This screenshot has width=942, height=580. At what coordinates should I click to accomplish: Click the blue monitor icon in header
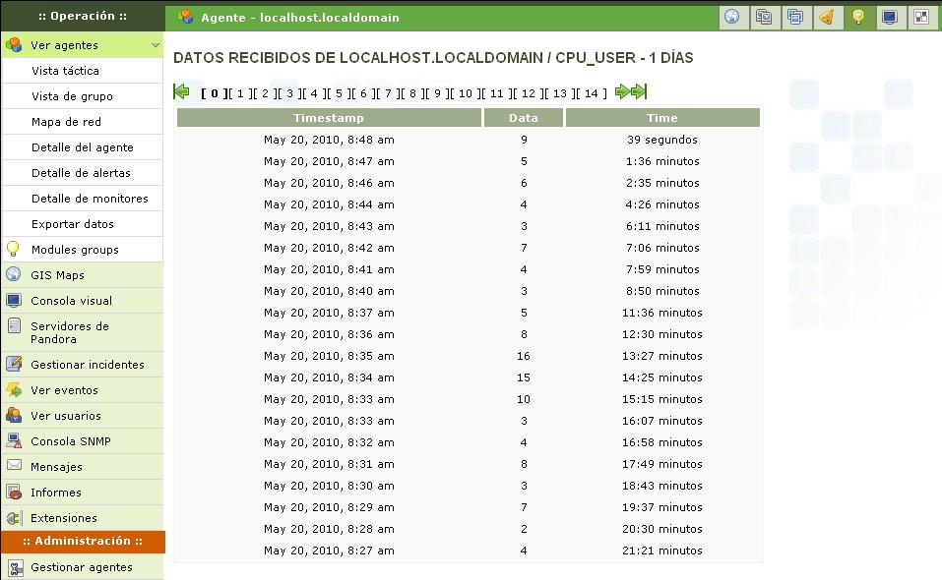[x=890, y=17]
